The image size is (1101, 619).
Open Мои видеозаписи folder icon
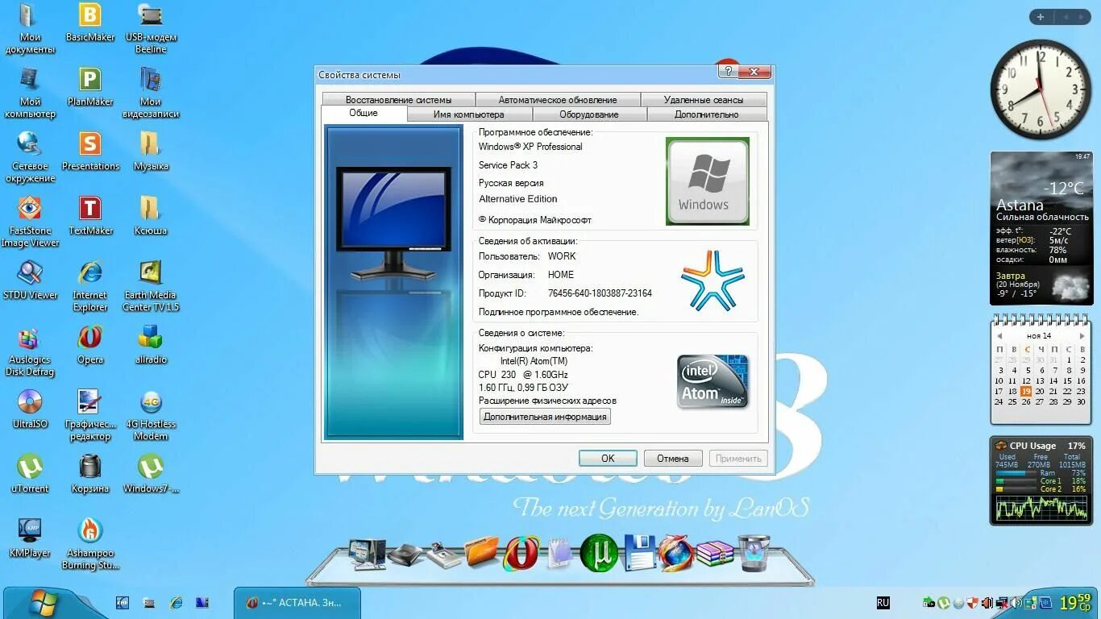pyautogui.click(x=151, y=93)
